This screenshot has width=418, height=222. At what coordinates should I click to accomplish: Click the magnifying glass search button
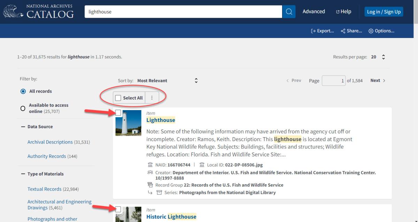[x=289, y=12]
